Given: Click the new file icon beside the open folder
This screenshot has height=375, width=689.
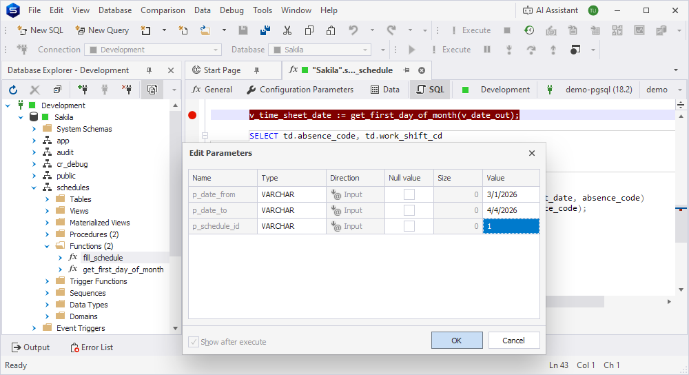Looking at the screenshot, I should tap(183, 30).
